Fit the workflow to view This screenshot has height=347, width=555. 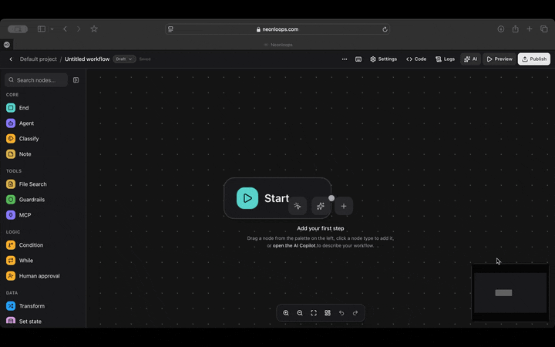pyautogui.click(x=314, y=313)
